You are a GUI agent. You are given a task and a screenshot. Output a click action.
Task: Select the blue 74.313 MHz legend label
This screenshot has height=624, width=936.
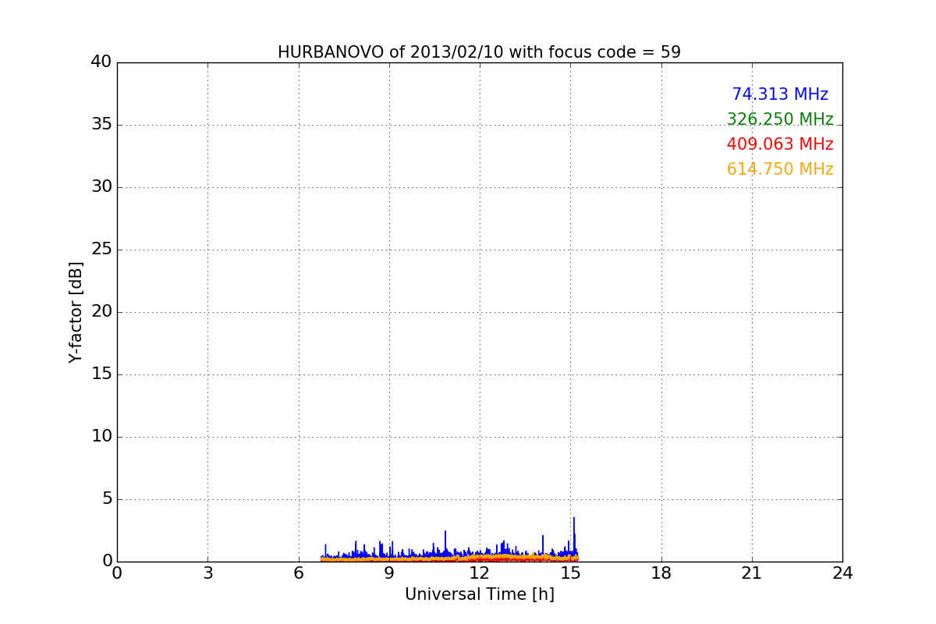pyautogui.click(x=780, y=94)
